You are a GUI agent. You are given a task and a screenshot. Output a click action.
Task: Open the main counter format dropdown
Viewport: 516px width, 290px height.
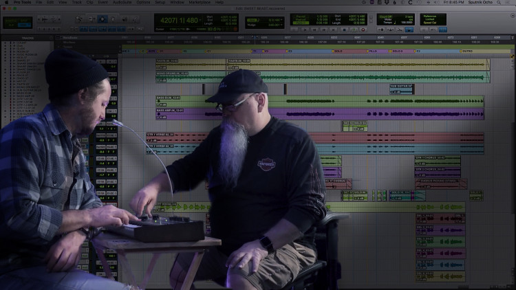[x=200, y=21]
